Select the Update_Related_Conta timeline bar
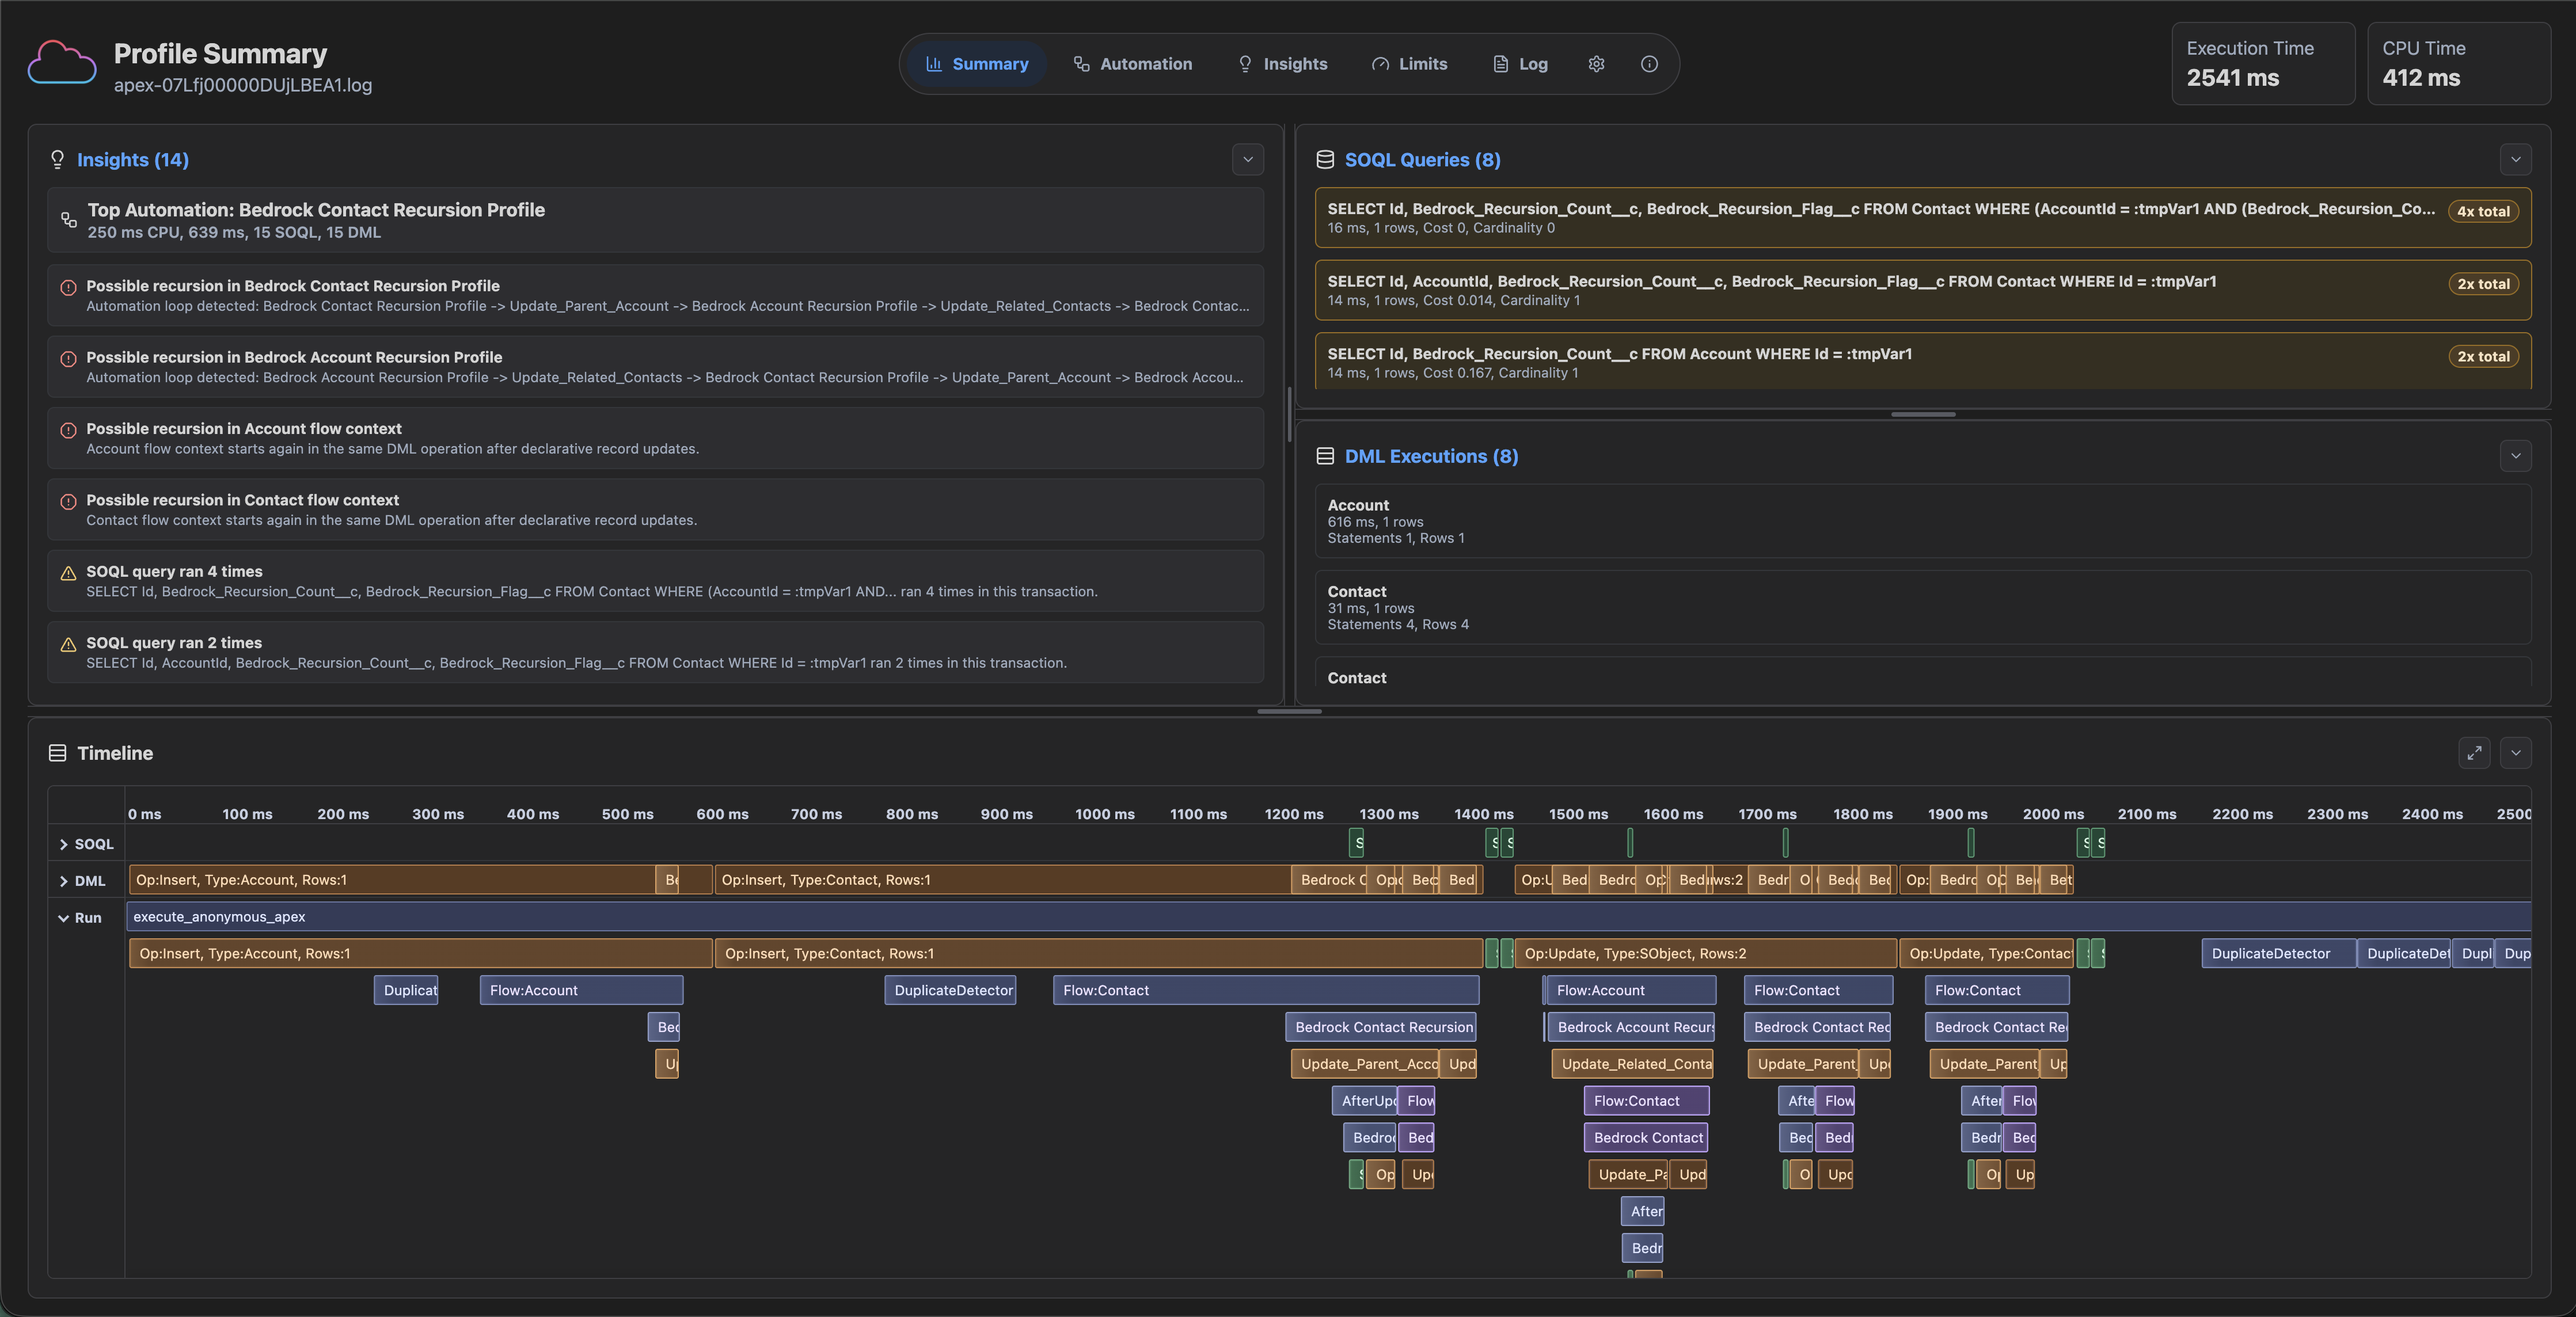Image resolution: width=2576 pixels, height=1317 pixels. pyautogui.click(x=1632, y=1064)
